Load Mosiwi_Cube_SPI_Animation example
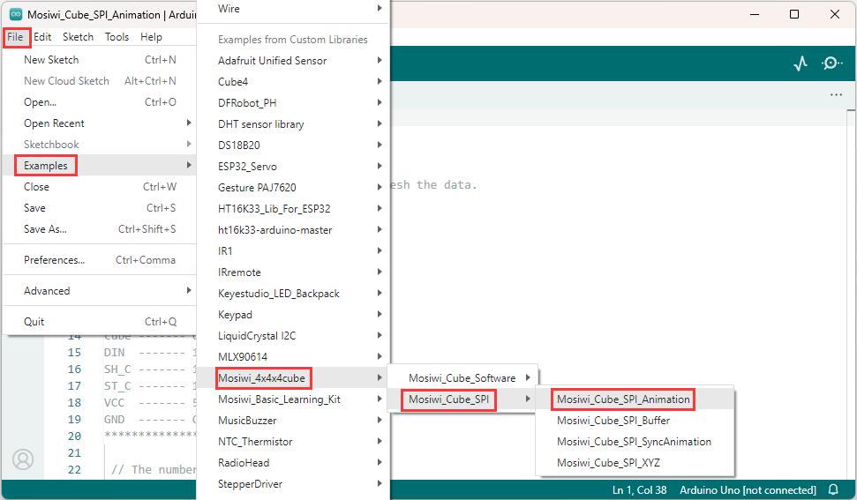Viewport: 857px width, 500px height. pyautogui.click(x=635, y=399)
